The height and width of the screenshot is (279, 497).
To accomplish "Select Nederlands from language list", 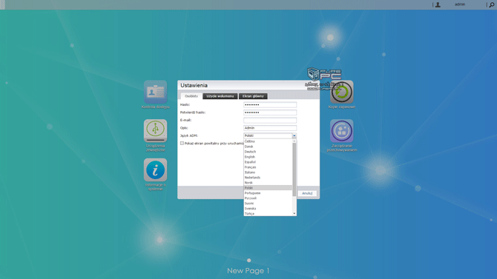I will tap(268, 178).
